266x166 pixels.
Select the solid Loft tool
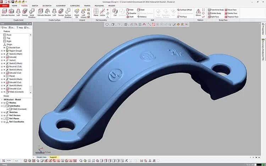click(18, 12)
